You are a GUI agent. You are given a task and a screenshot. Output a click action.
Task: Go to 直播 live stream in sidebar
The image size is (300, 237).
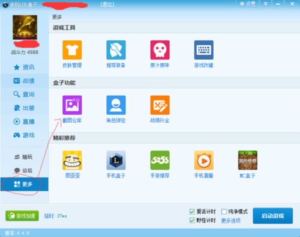click(x=24, y=122)
